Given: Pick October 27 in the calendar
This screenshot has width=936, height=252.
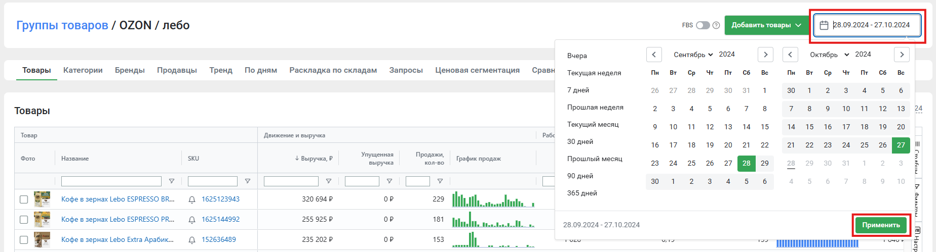Looking at the screenshot, I should 901,145.
